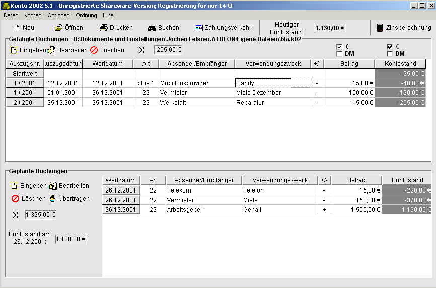Select the Wertdatum column header in the top table
This screenshot has width=436, height=288.
pyautogui.click(x=108, y=64)
